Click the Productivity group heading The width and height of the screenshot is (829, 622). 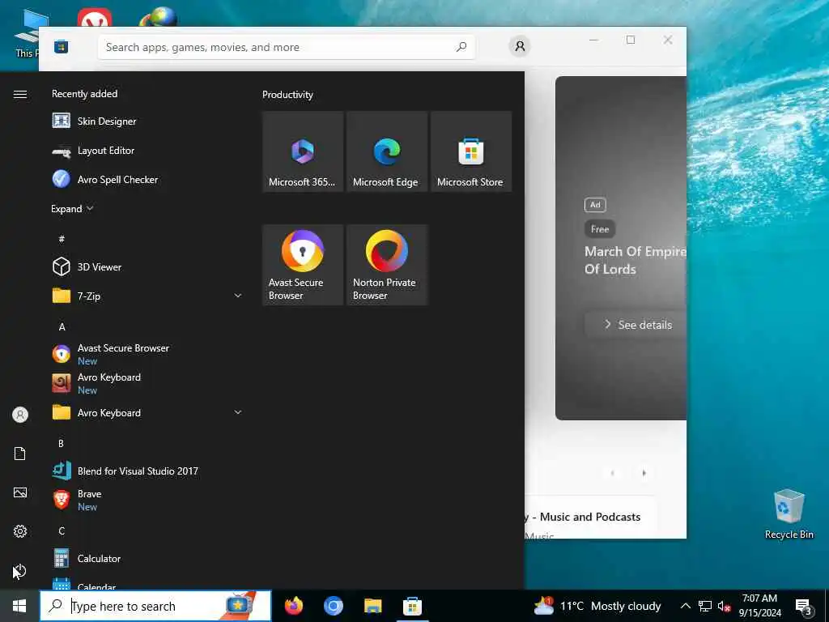point(287,95)
